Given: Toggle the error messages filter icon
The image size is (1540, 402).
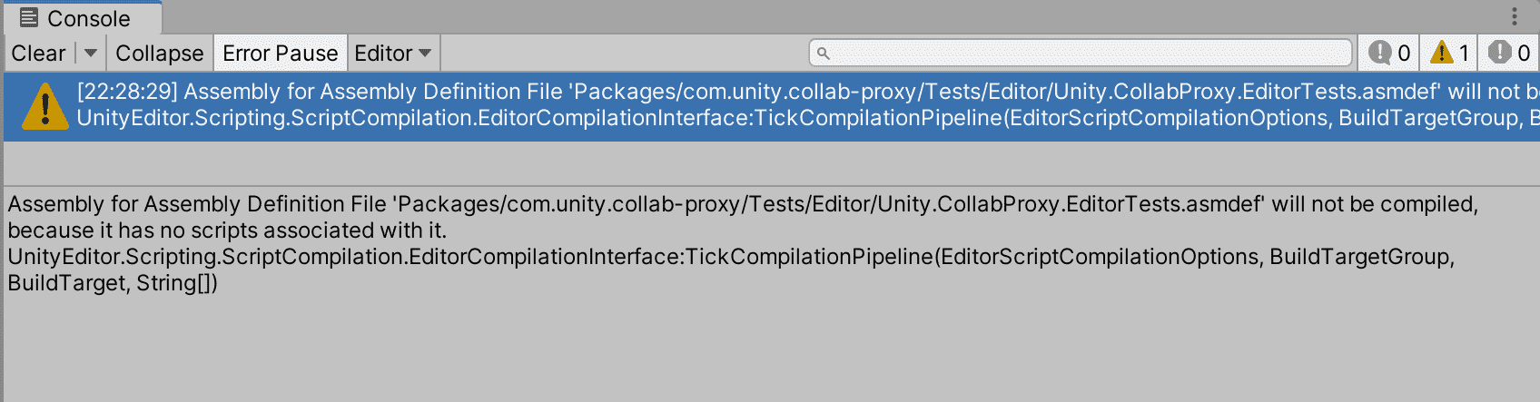Looking at the screenshot, I should [x=1509, y=54].
